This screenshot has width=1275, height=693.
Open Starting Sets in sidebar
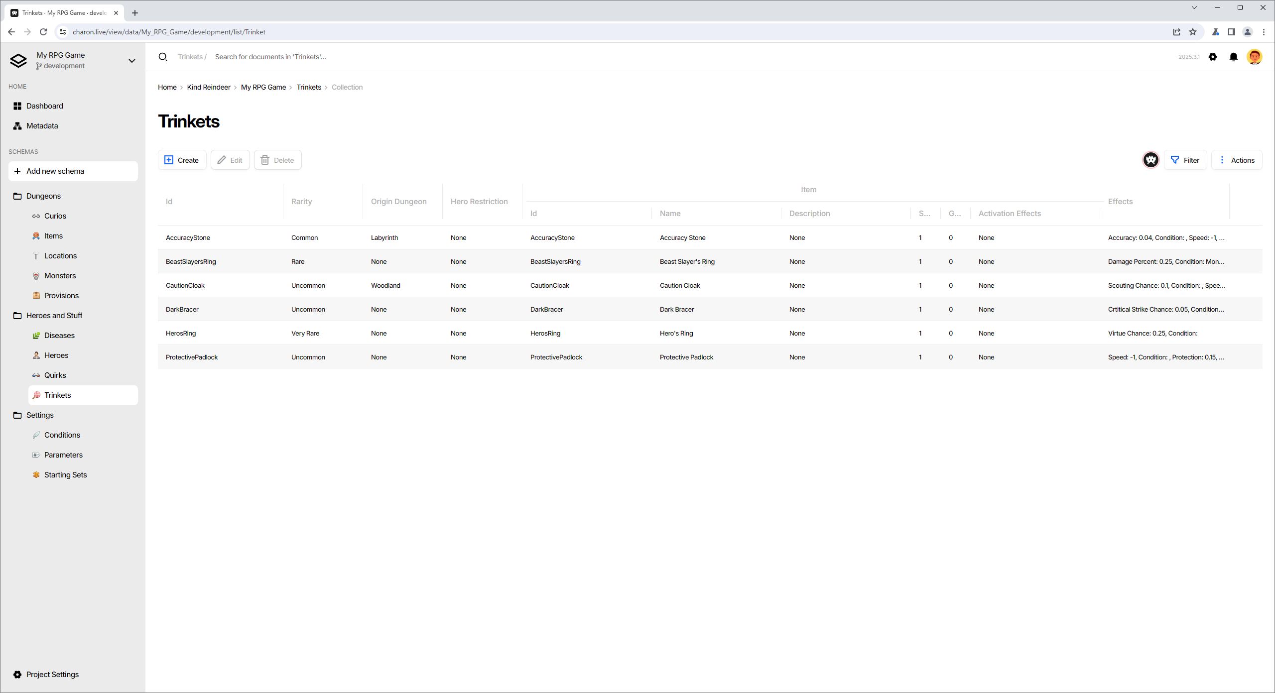pos(65,475)
